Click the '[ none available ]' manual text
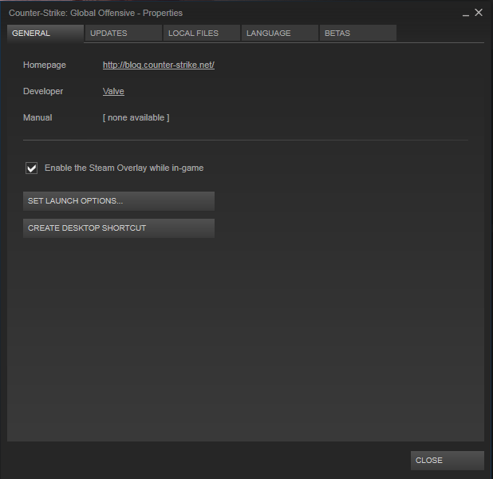The height and width of the screenshot is (479, 493). tap(136, 117)
